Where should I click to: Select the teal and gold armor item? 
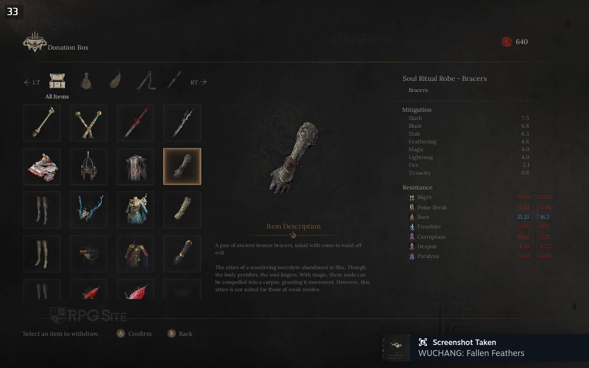[x=135, y=210]
